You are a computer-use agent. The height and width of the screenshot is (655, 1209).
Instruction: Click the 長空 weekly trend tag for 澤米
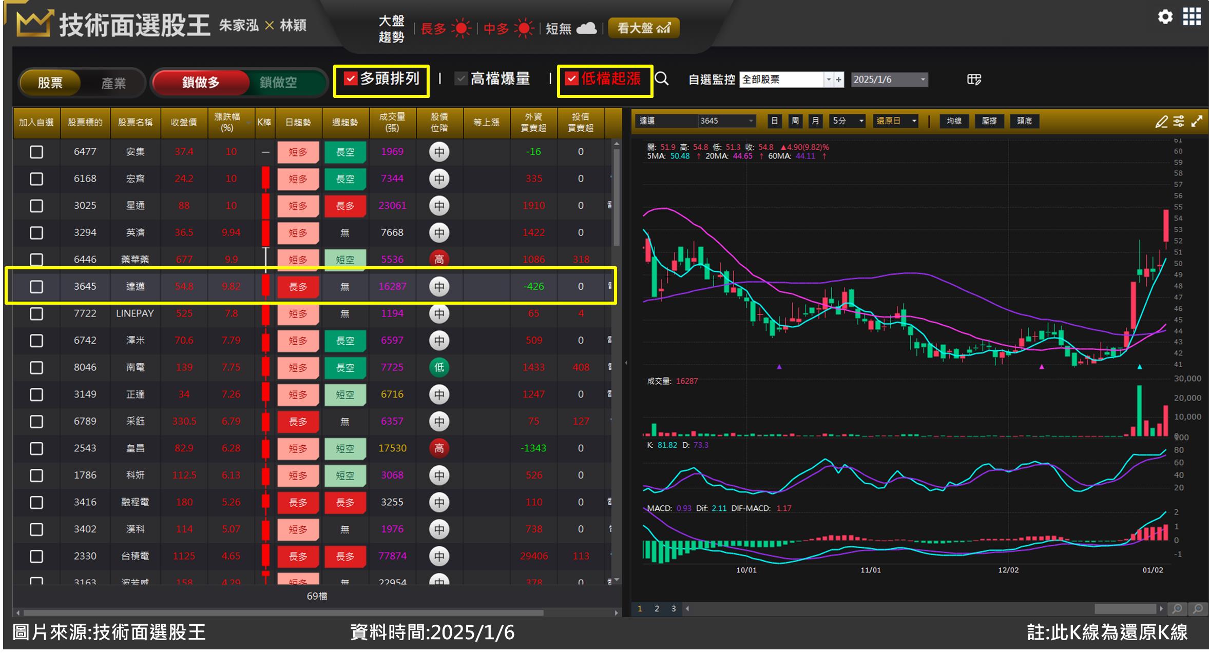coord(345,341)
